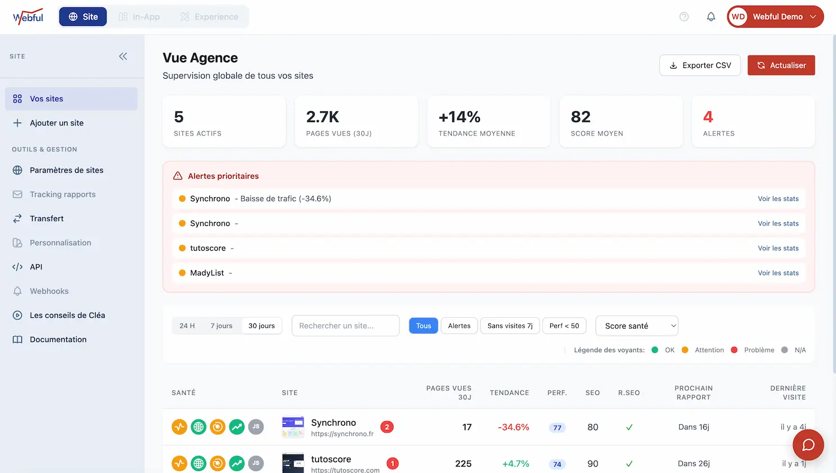Image resolution: width=836 pixels, height=473 pixels.
Task: Collapse the sidebar with the double chevron icon
Action: click(123, 56)
